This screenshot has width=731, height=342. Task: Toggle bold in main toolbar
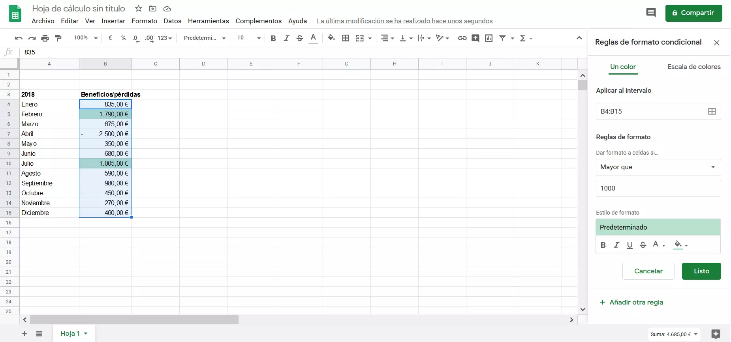tap(273, 38)
